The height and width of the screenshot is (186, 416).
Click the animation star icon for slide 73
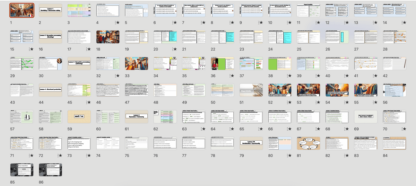click(88, 156)
